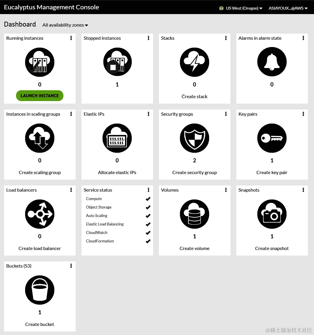The height and width of the screenshot is (335, 314).
Task: Click the region cube icon in header
Action: tap(221, 8)
